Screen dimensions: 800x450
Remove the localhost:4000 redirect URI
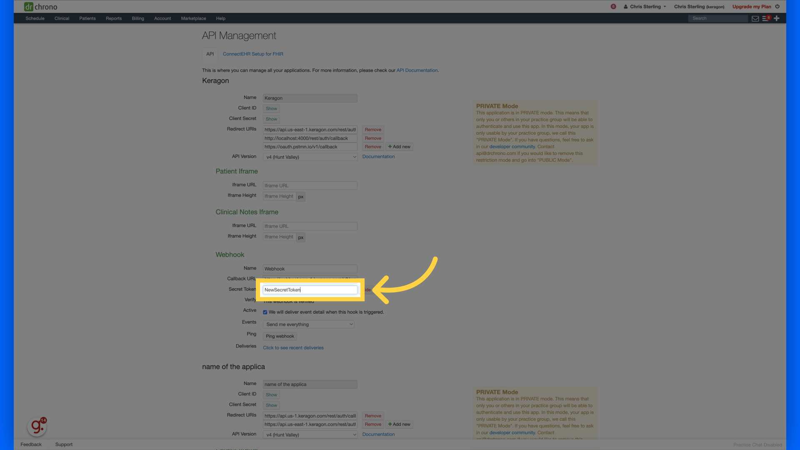(x=373, y=138)
